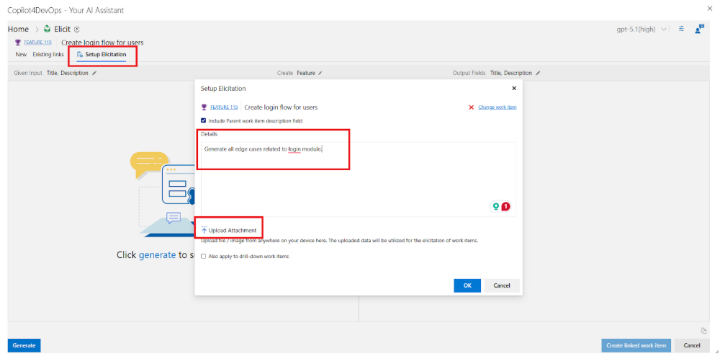Image resolution: width=720 pixels, height=359 pixels.
Task: Click OK in Setup Elicitation dialog
Action: pyautogui.click(x=467, y=285)
